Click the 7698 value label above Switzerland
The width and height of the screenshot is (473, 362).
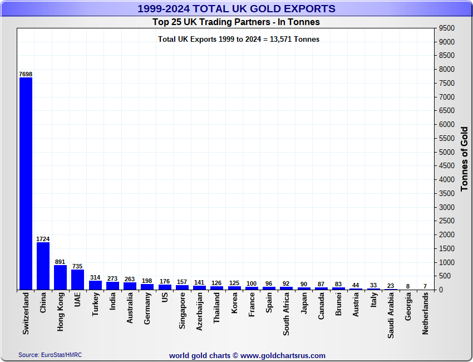26,74
